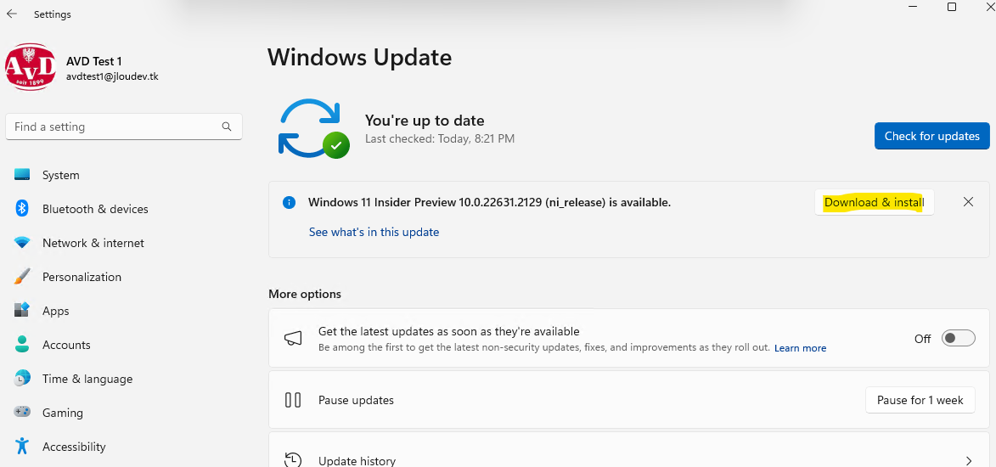Dismiss the Insider Preview notification

pyautogui.click(x=968, y=202)
